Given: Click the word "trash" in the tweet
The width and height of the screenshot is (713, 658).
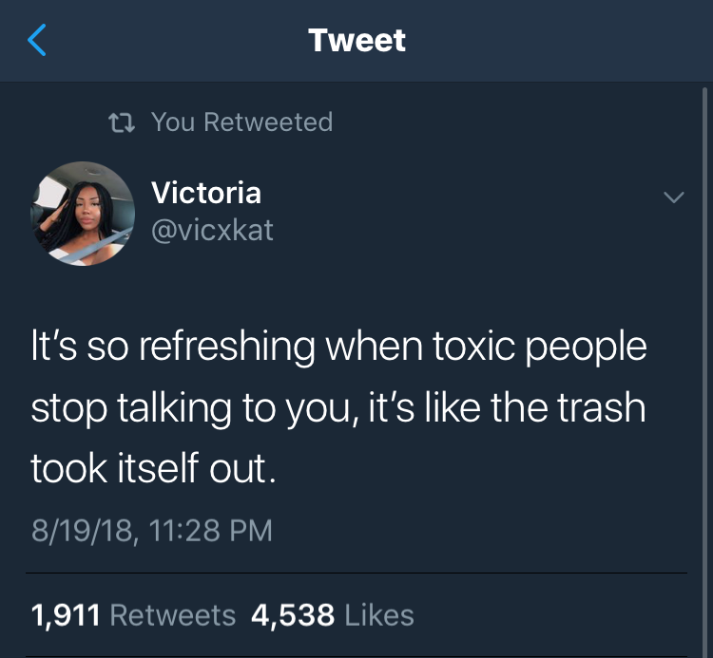Looking at the screenshot, I should click(601, 407).
